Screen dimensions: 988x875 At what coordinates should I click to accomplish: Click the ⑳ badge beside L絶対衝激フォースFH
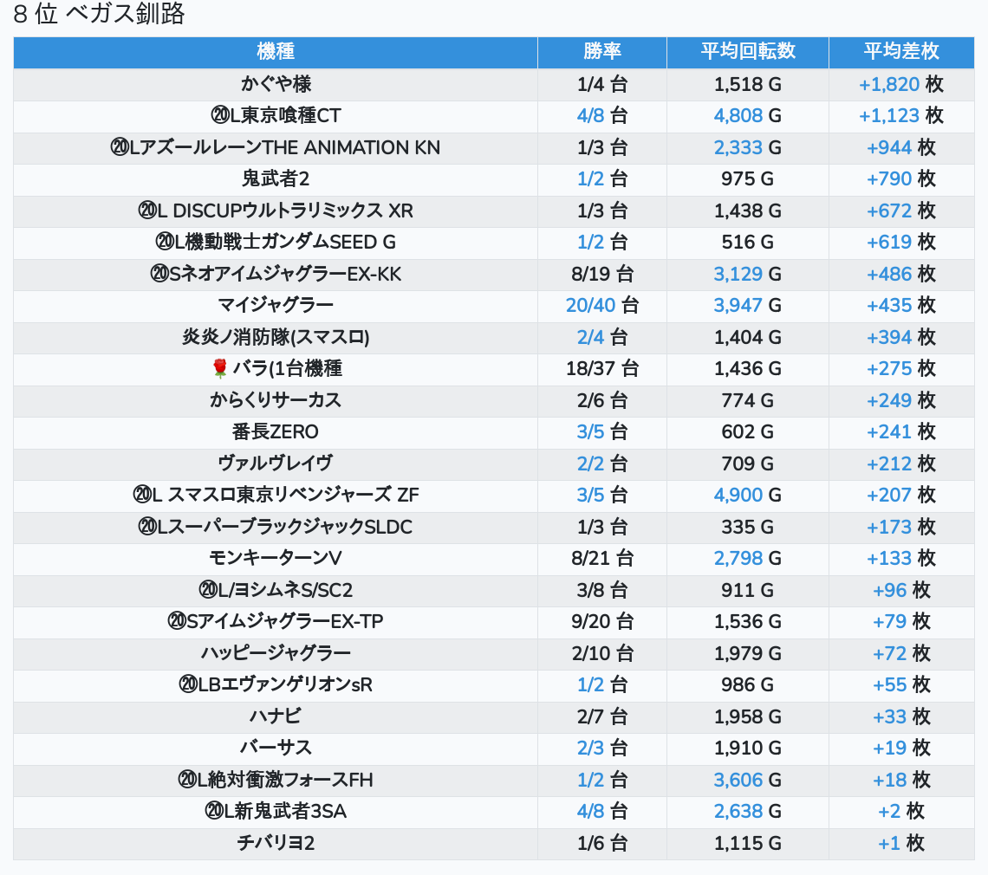point(187,781)
